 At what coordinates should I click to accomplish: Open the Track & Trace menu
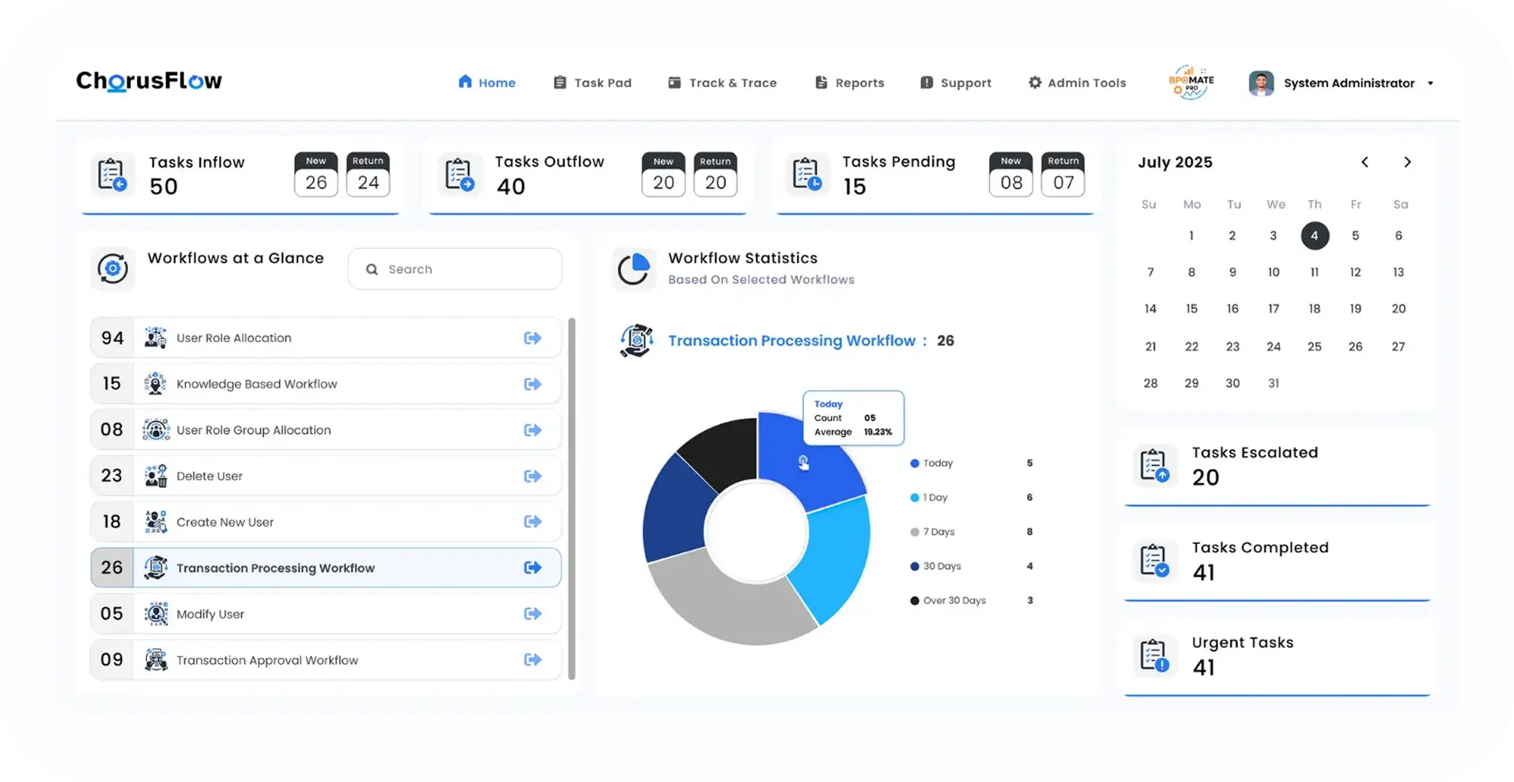(722, 83)
